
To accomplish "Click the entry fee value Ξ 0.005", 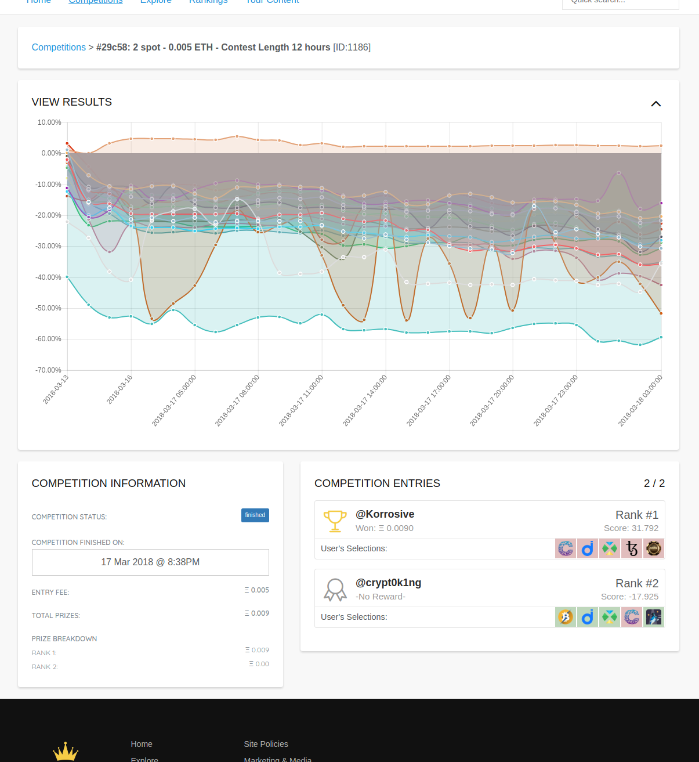I will tap(257, 590).
